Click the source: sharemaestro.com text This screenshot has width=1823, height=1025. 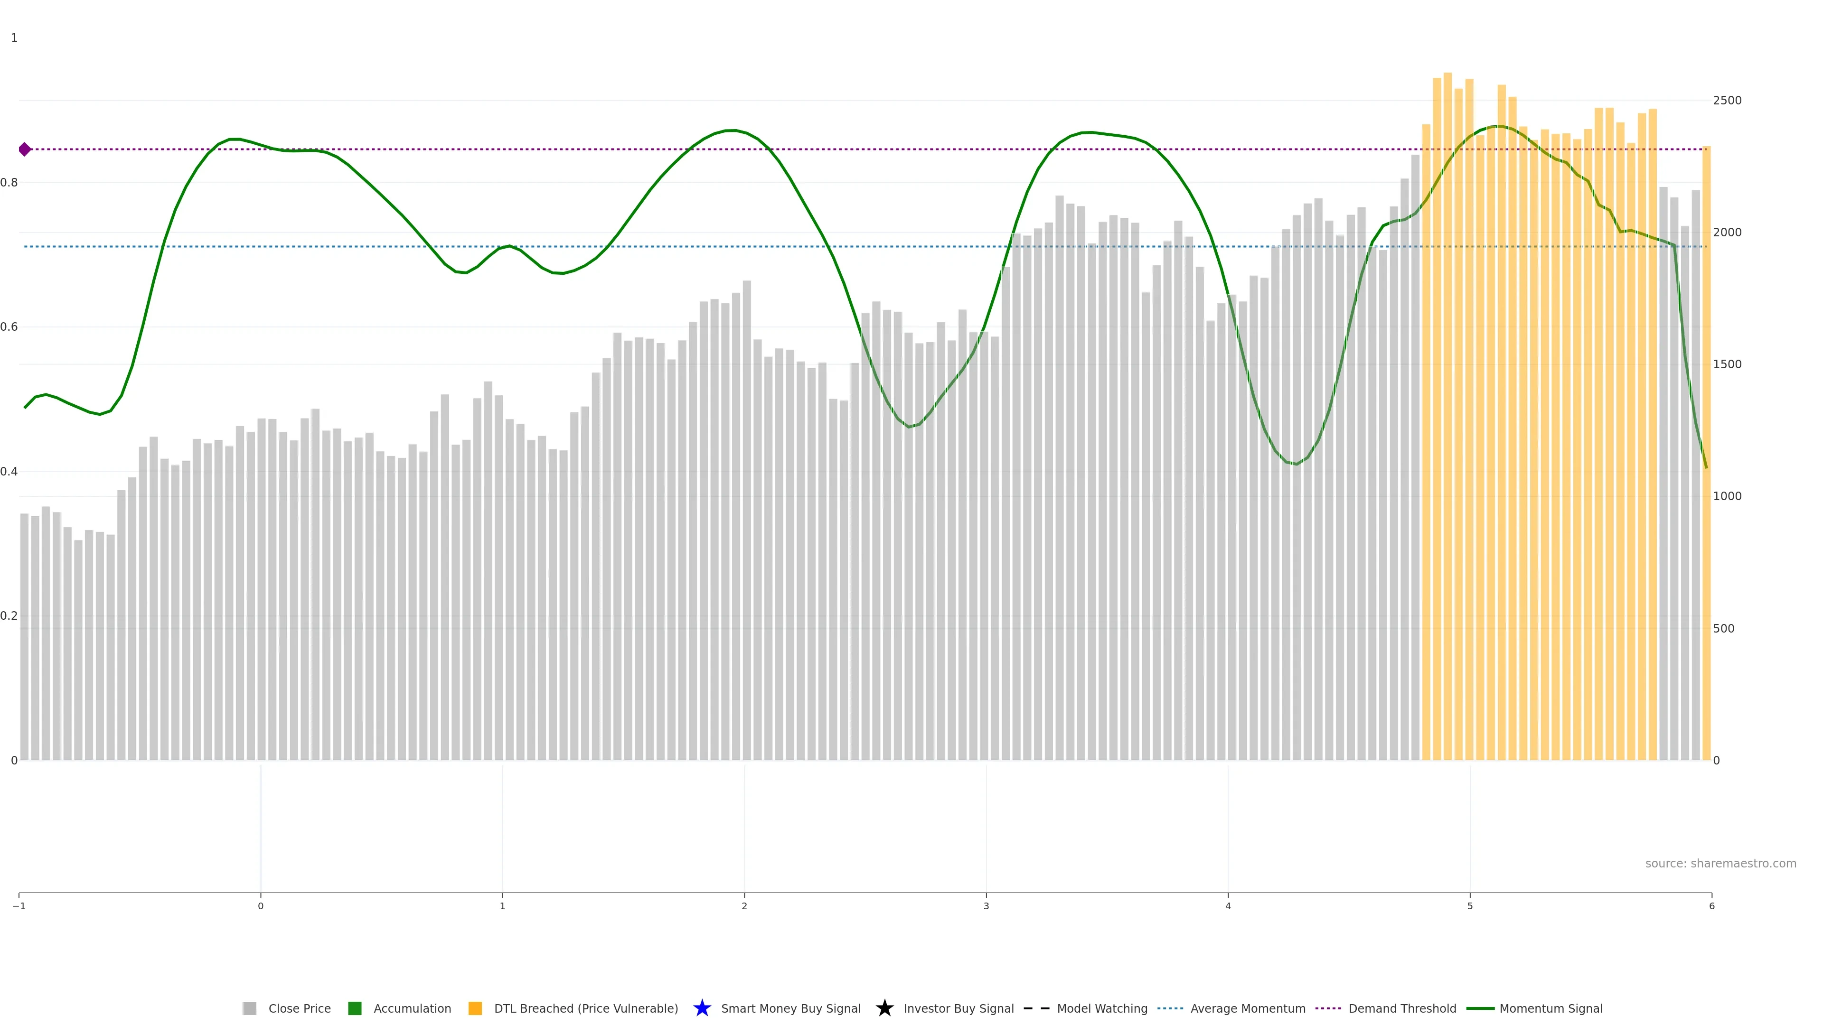click(x=1720, y=863)
